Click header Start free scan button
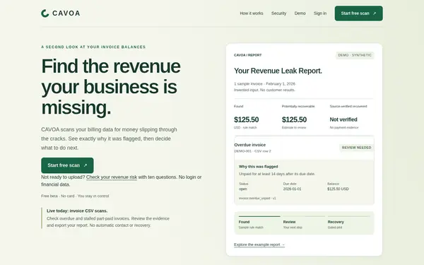Screen dimensions: 424x265 358,13
